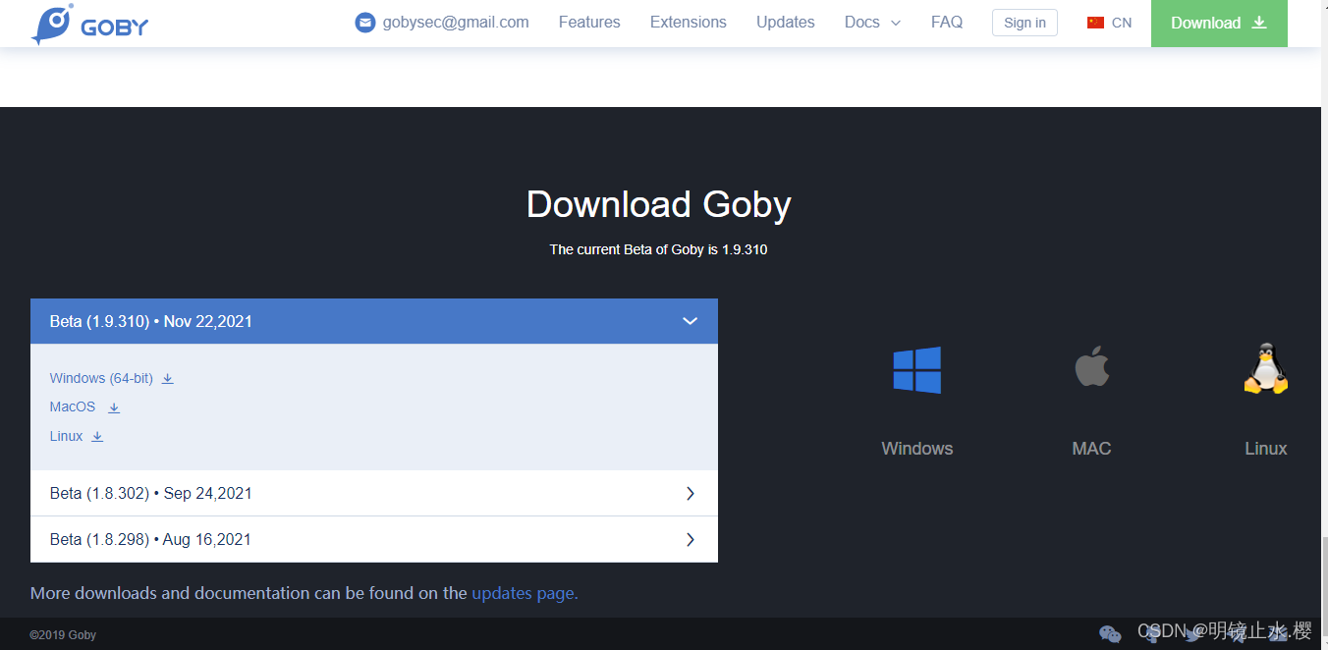Click the green Download button
1328x650 pixels.
click(x=1219, y=23)
